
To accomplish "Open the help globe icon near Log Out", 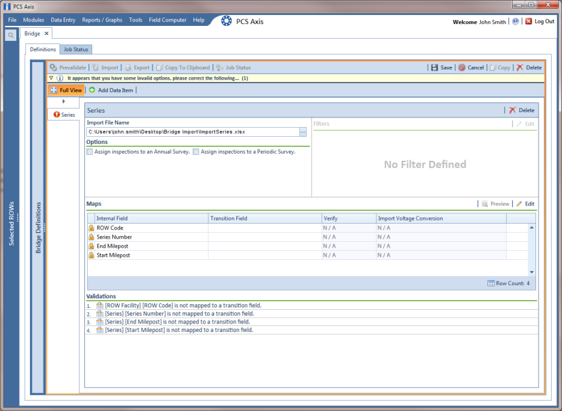I will 515,21.
